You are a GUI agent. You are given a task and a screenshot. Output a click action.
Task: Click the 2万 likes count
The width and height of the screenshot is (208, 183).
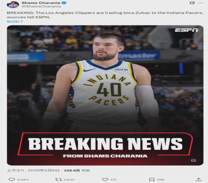coord(113,180)
